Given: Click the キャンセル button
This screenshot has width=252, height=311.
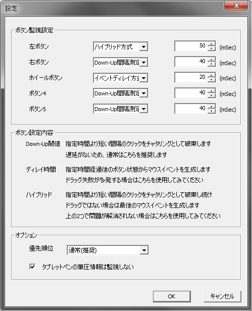Looking at the screenshot, I should tap(222, 296).
